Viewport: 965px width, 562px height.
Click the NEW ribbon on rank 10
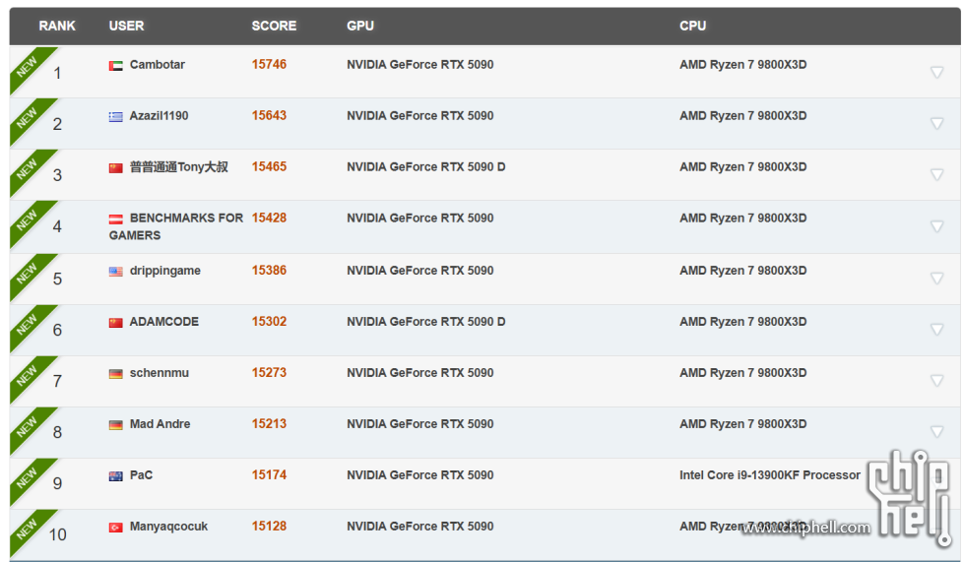click(29, 528)
